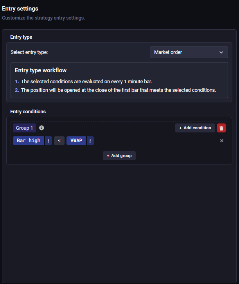The image size is (239, 284).
Task: Select the VWAP operand chip
Action: [x=76, y=141]
